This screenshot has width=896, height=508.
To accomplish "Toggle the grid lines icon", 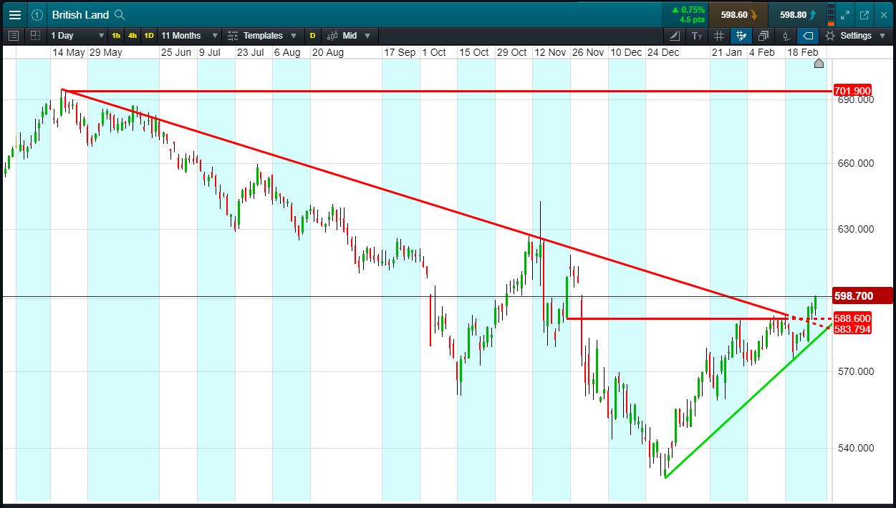I will [x=719, y=35].
